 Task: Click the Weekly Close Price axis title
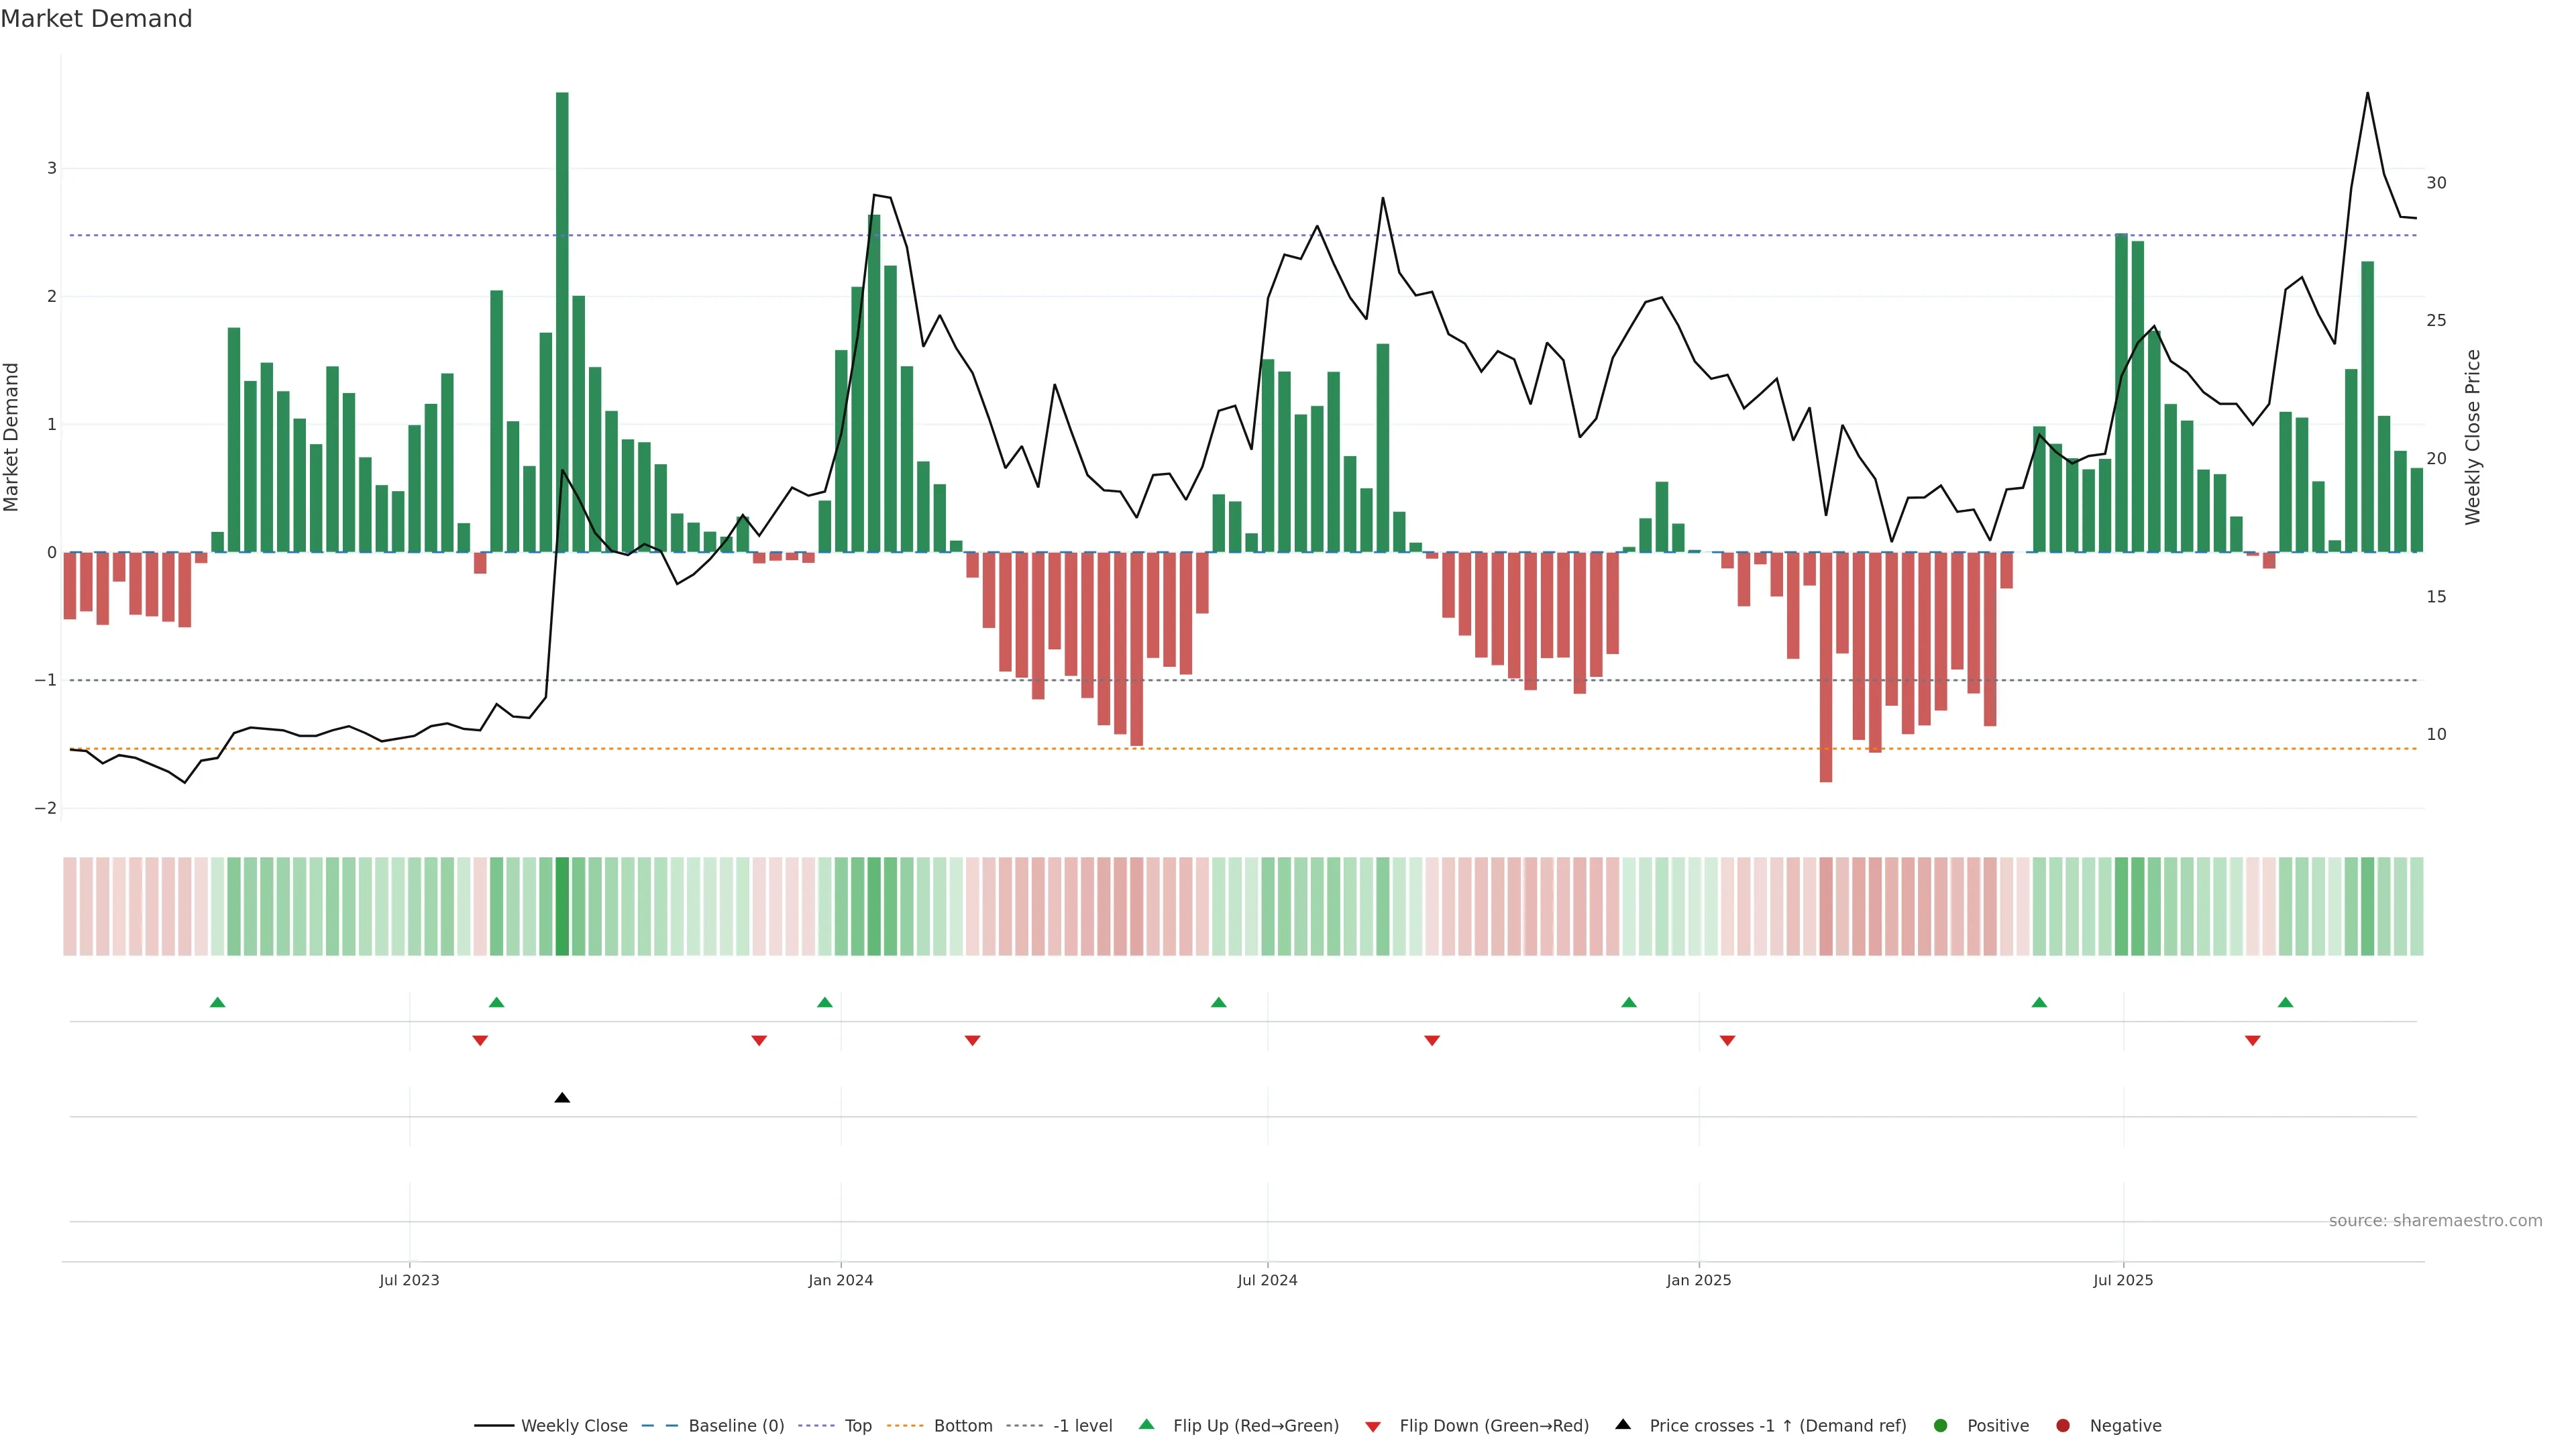[x=2473, y=437]
